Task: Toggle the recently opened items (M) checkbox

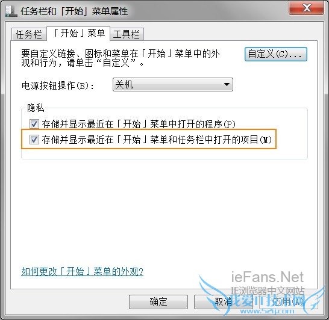Action: tap(34, 140)
